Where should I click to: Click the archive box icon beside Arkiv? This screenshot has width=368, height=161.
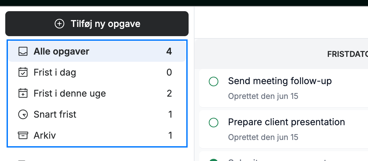click(23, 135)
